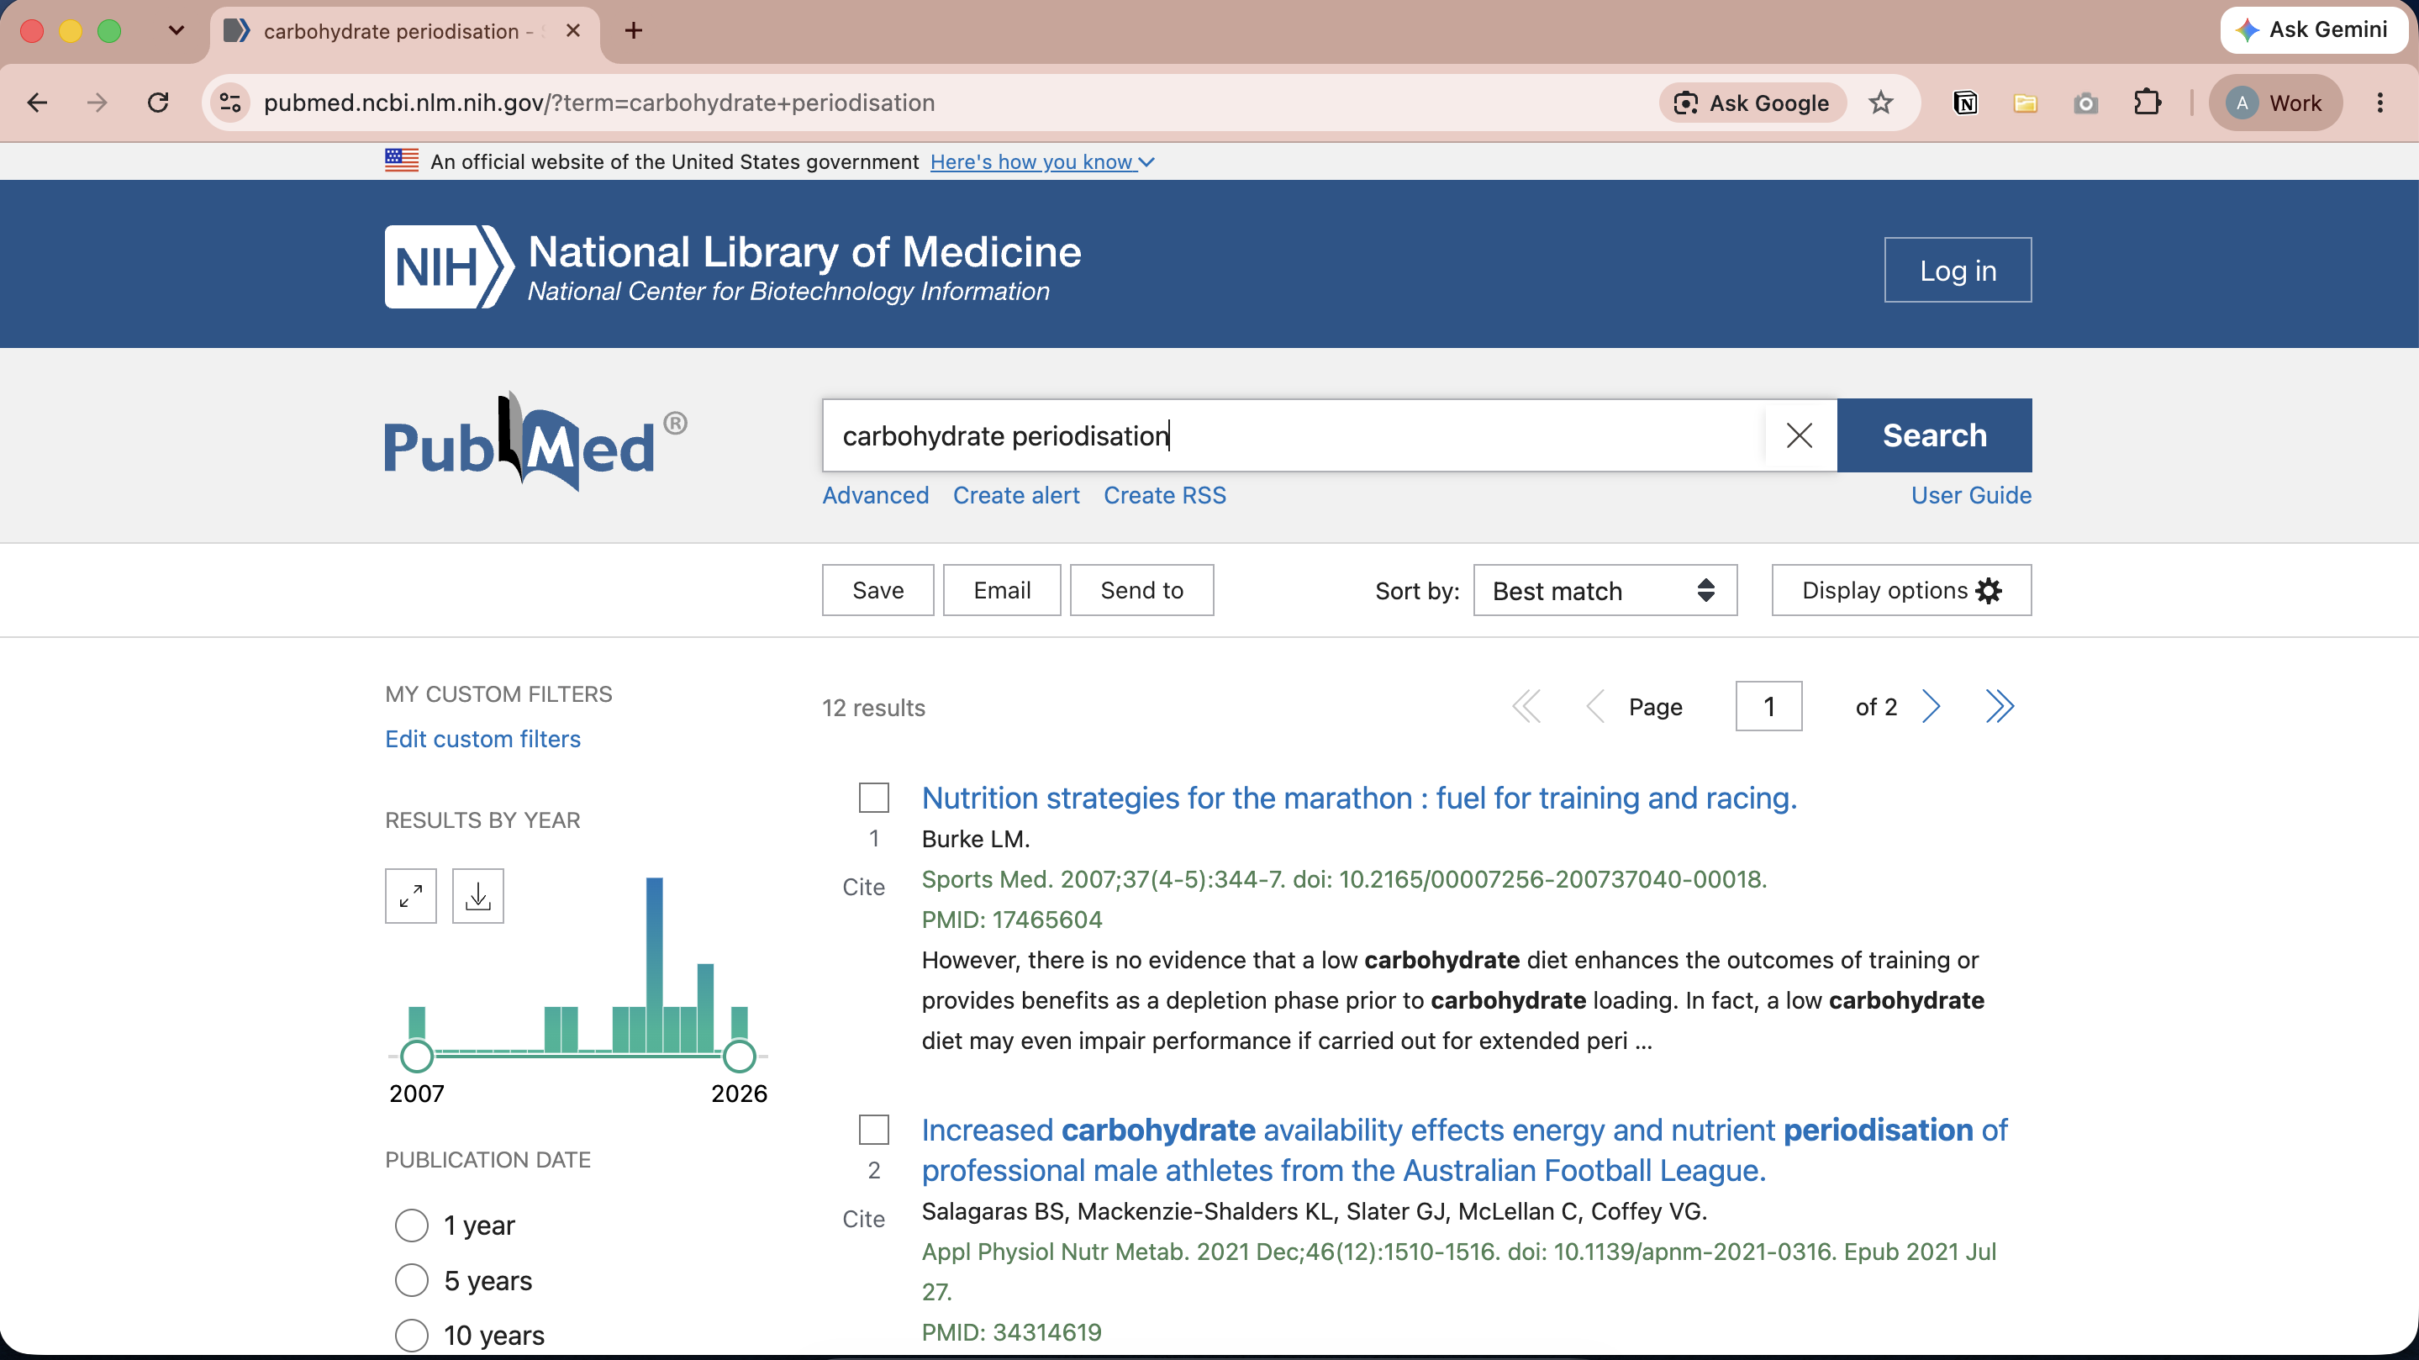Viewport: 2419px width, 1360px height.
Task: Download results by year CSV
Action: click(x=478, y=896)
